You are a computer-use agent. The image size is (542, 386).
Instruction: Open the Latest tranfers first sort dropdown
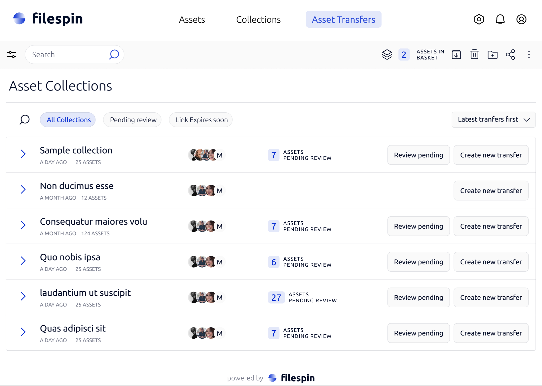494,119
